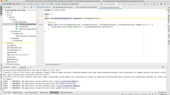Click the 'blog' breadcrumb in navigation bar
The height and width of the screenshot is (95, 170).
58,4
